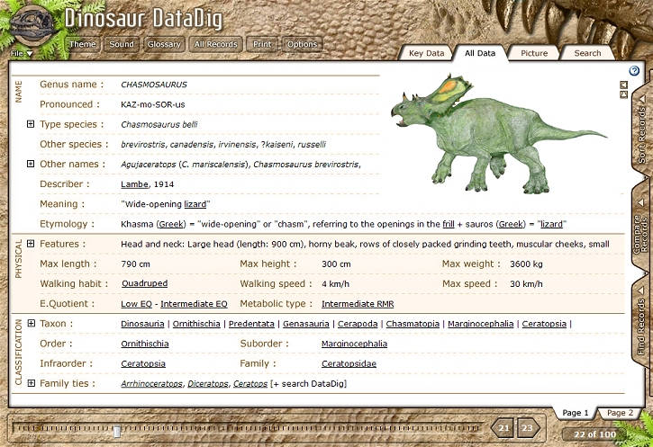Click the Chasmosaurus belli type species

[x=159, y=124]
